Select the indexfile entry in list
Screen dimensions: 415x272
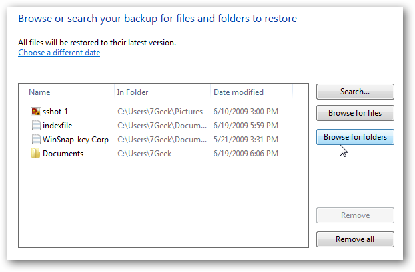pos(59,125)
